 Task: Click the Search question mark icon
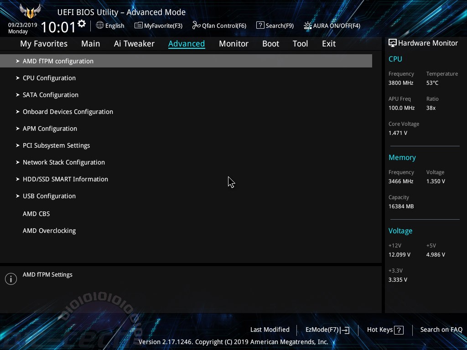[x=260, y=26]
